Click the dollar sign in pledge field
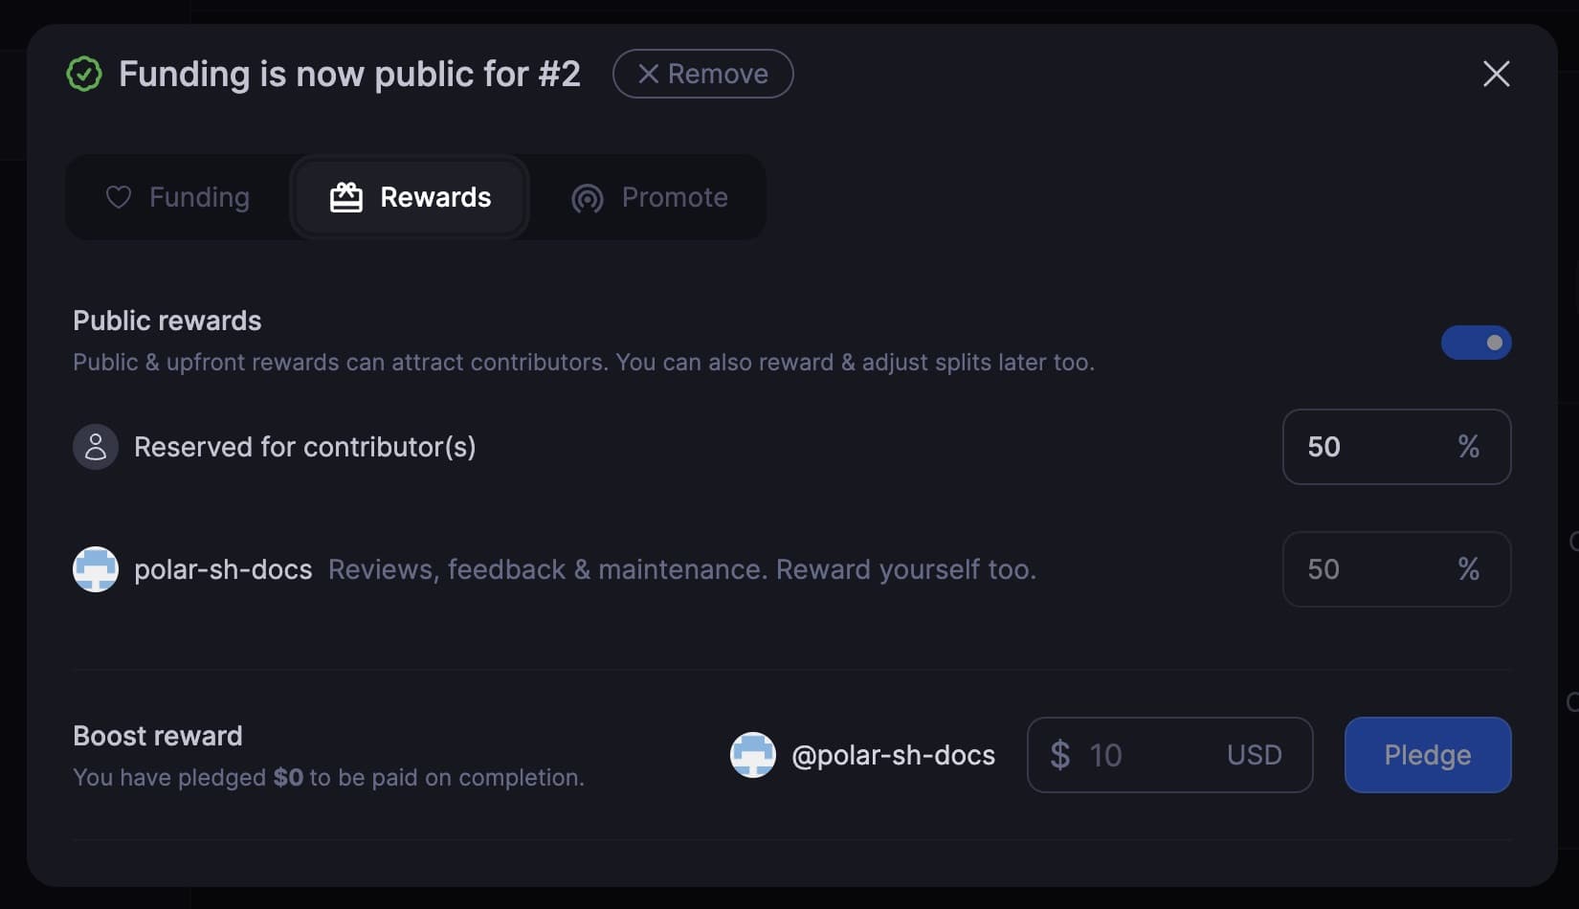The image size is (1579, 909). coord(1059,755)
